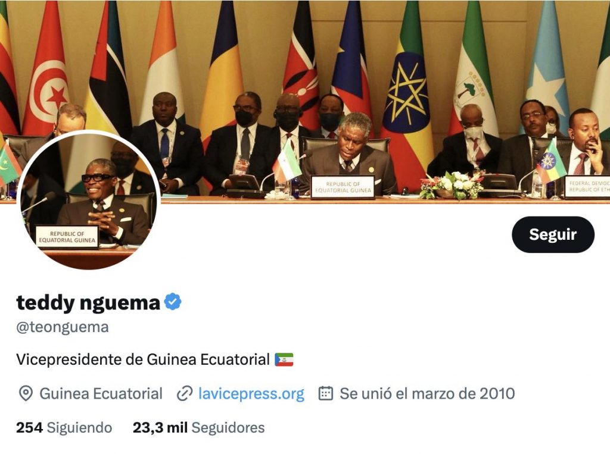Click the Se unió el marzo de 2010 text
Screen dimensions: 610x454
[x=427, y=393]
